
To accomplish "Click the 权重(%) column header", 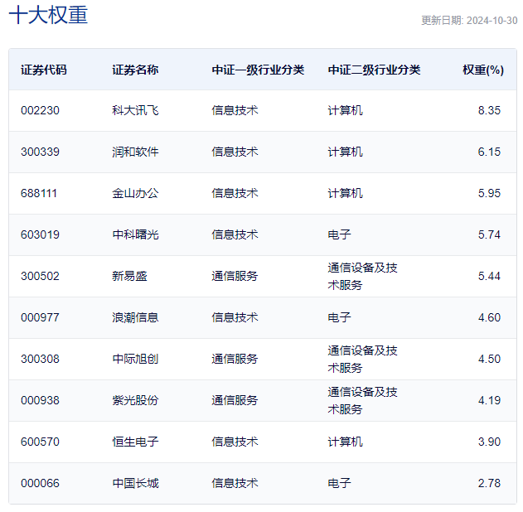I will [x=483, y=70].
